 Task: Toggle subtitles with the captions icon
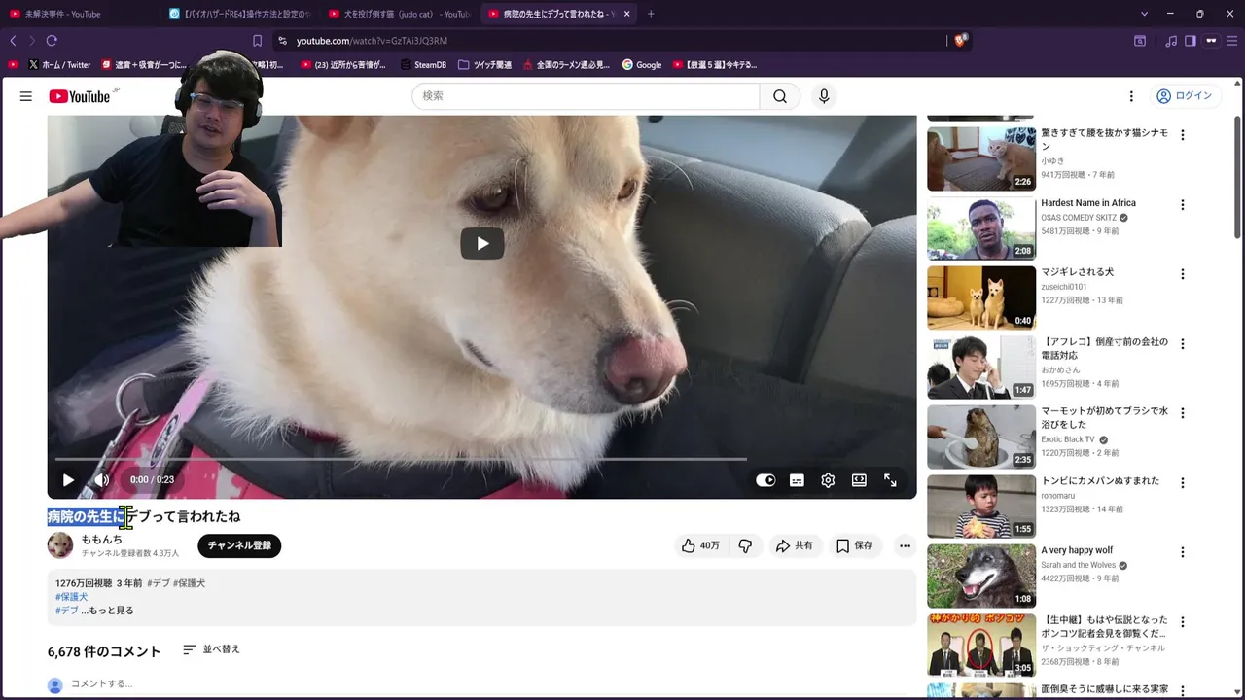(797, 480)
